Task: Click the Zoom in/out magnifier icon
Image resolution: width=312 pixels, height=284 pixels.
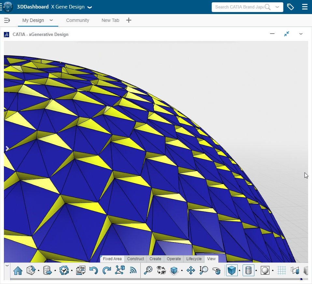Action: pyautogui.click(x=204, y=270)
